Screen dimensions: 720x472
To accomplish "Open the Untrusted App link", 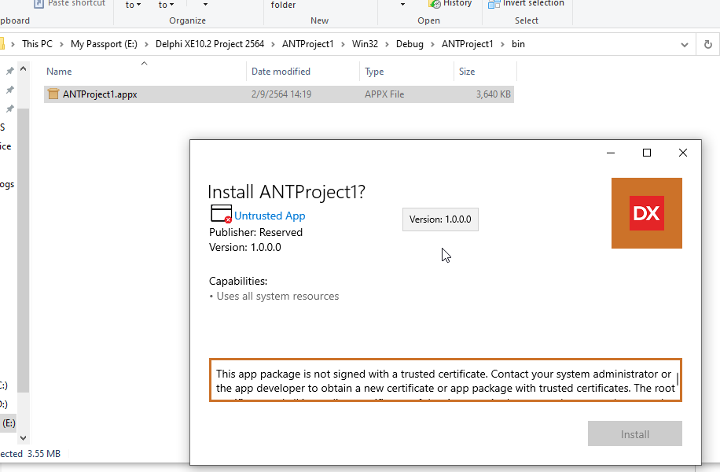I will [270, 216].
